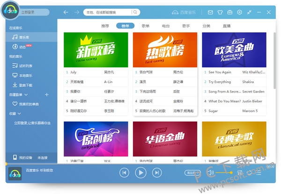Select the 榜单 tab
The width and height of the screenshot is (281, 194).
(125, 26)
